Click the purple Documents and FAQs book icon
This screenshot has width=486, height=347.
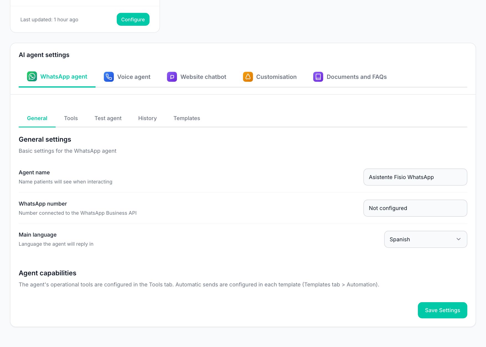318,77
